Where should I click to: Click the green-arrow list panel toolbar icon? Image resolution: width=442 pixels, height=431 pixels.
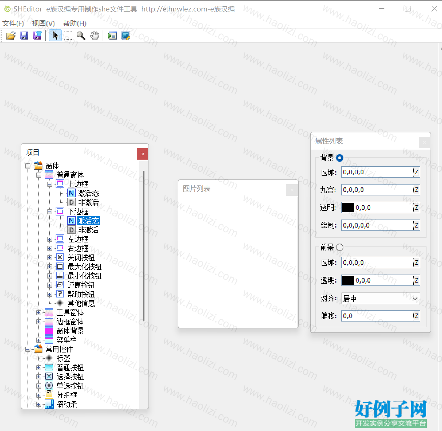tap(112, 36)
